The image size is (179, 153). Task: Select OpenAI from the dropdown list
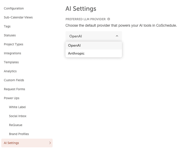tap(94, 45)
